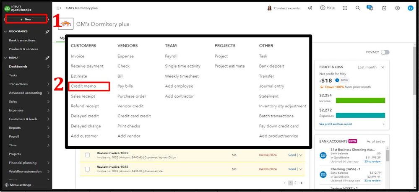Select Receive payment option
The image size is (419, 192).
(87, 66)
